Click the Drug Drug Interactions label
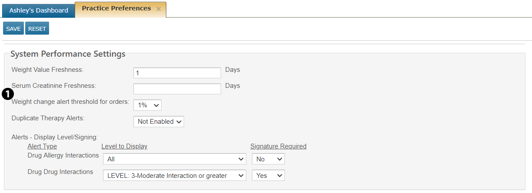This screenshot has height=193, width=532. click(x=60, y=172)
